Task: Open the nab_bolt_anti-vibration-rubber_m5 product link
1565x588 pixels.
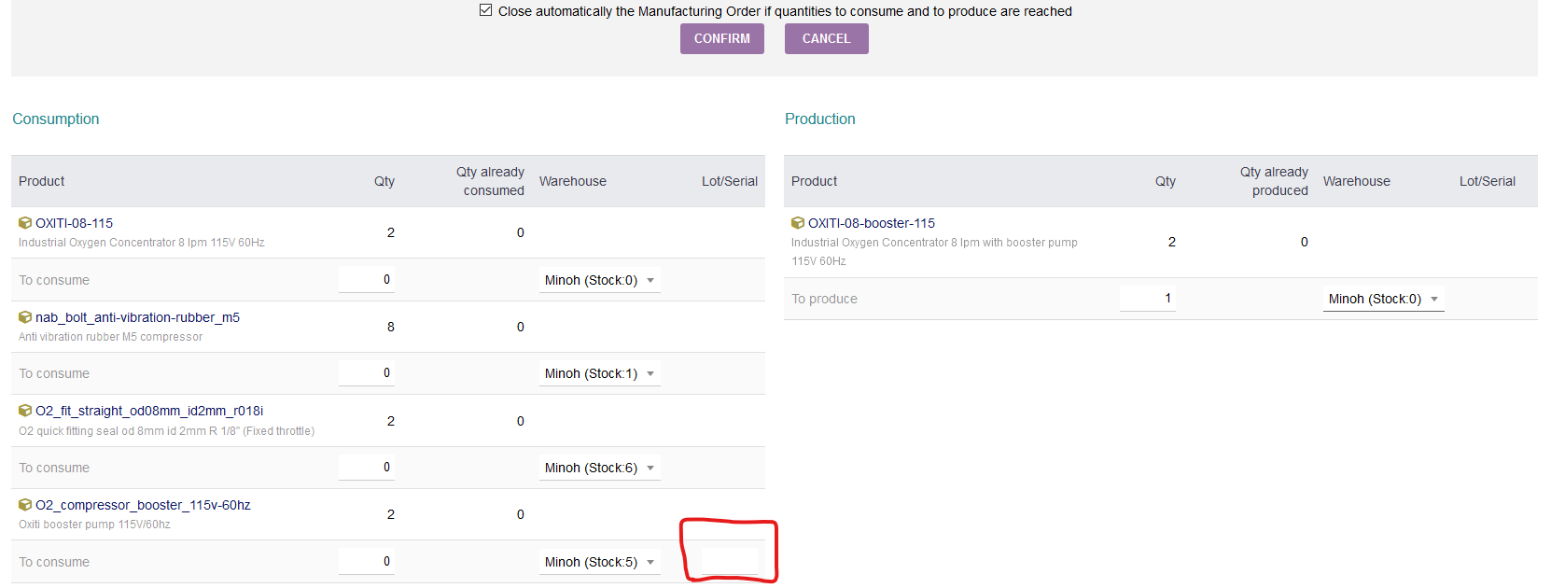Action: 137,317
